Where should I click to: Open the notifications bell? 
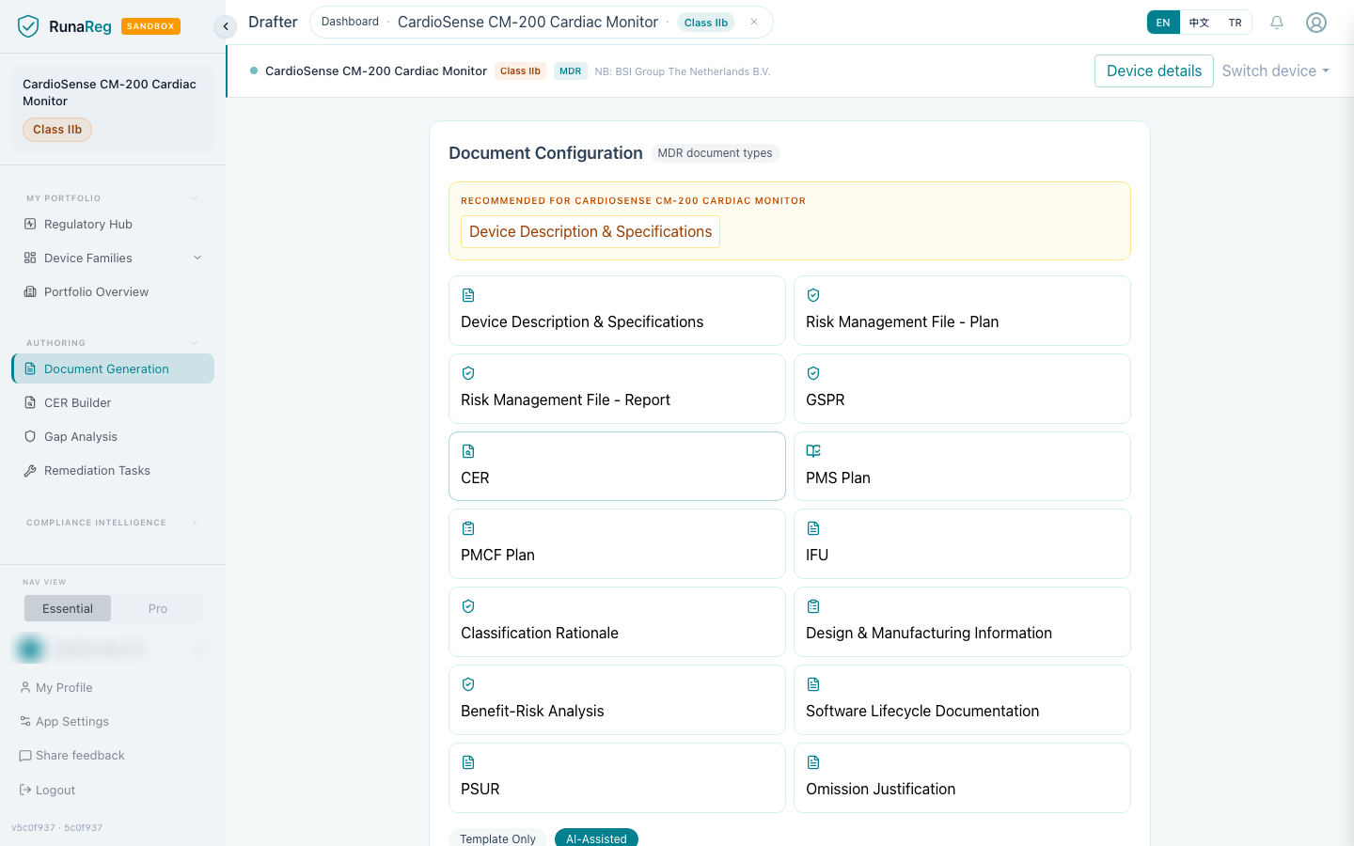(x=1277, y=23)
